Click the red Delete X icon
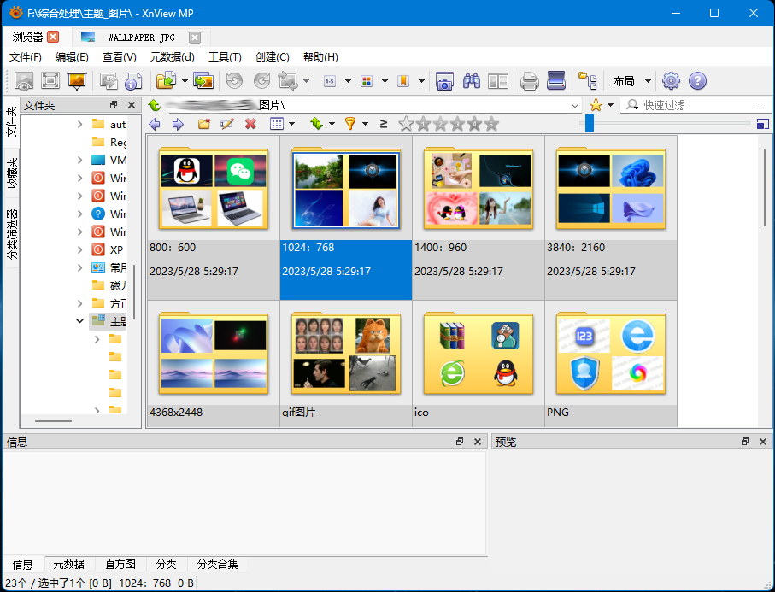Screen dimensions: 775x592 [250, 124]
